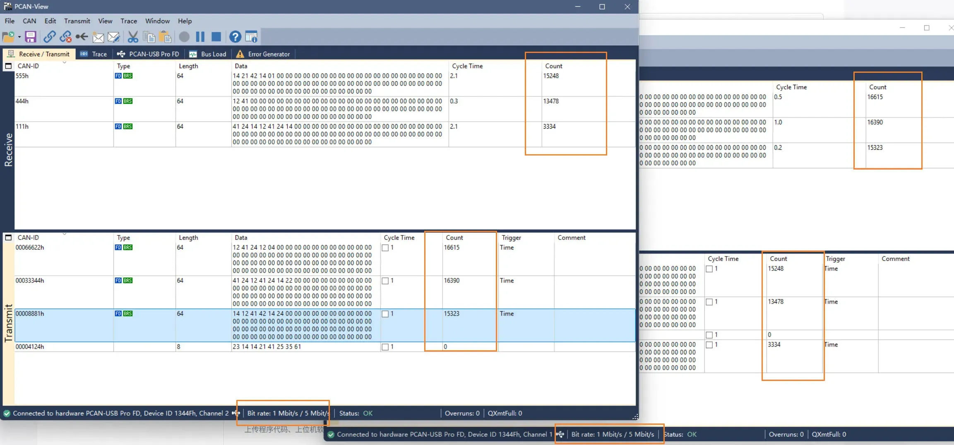Check cycle time box for message 00004124h
Screen dimensions: 954x445
pyautogui.click(x=385, y=347)
